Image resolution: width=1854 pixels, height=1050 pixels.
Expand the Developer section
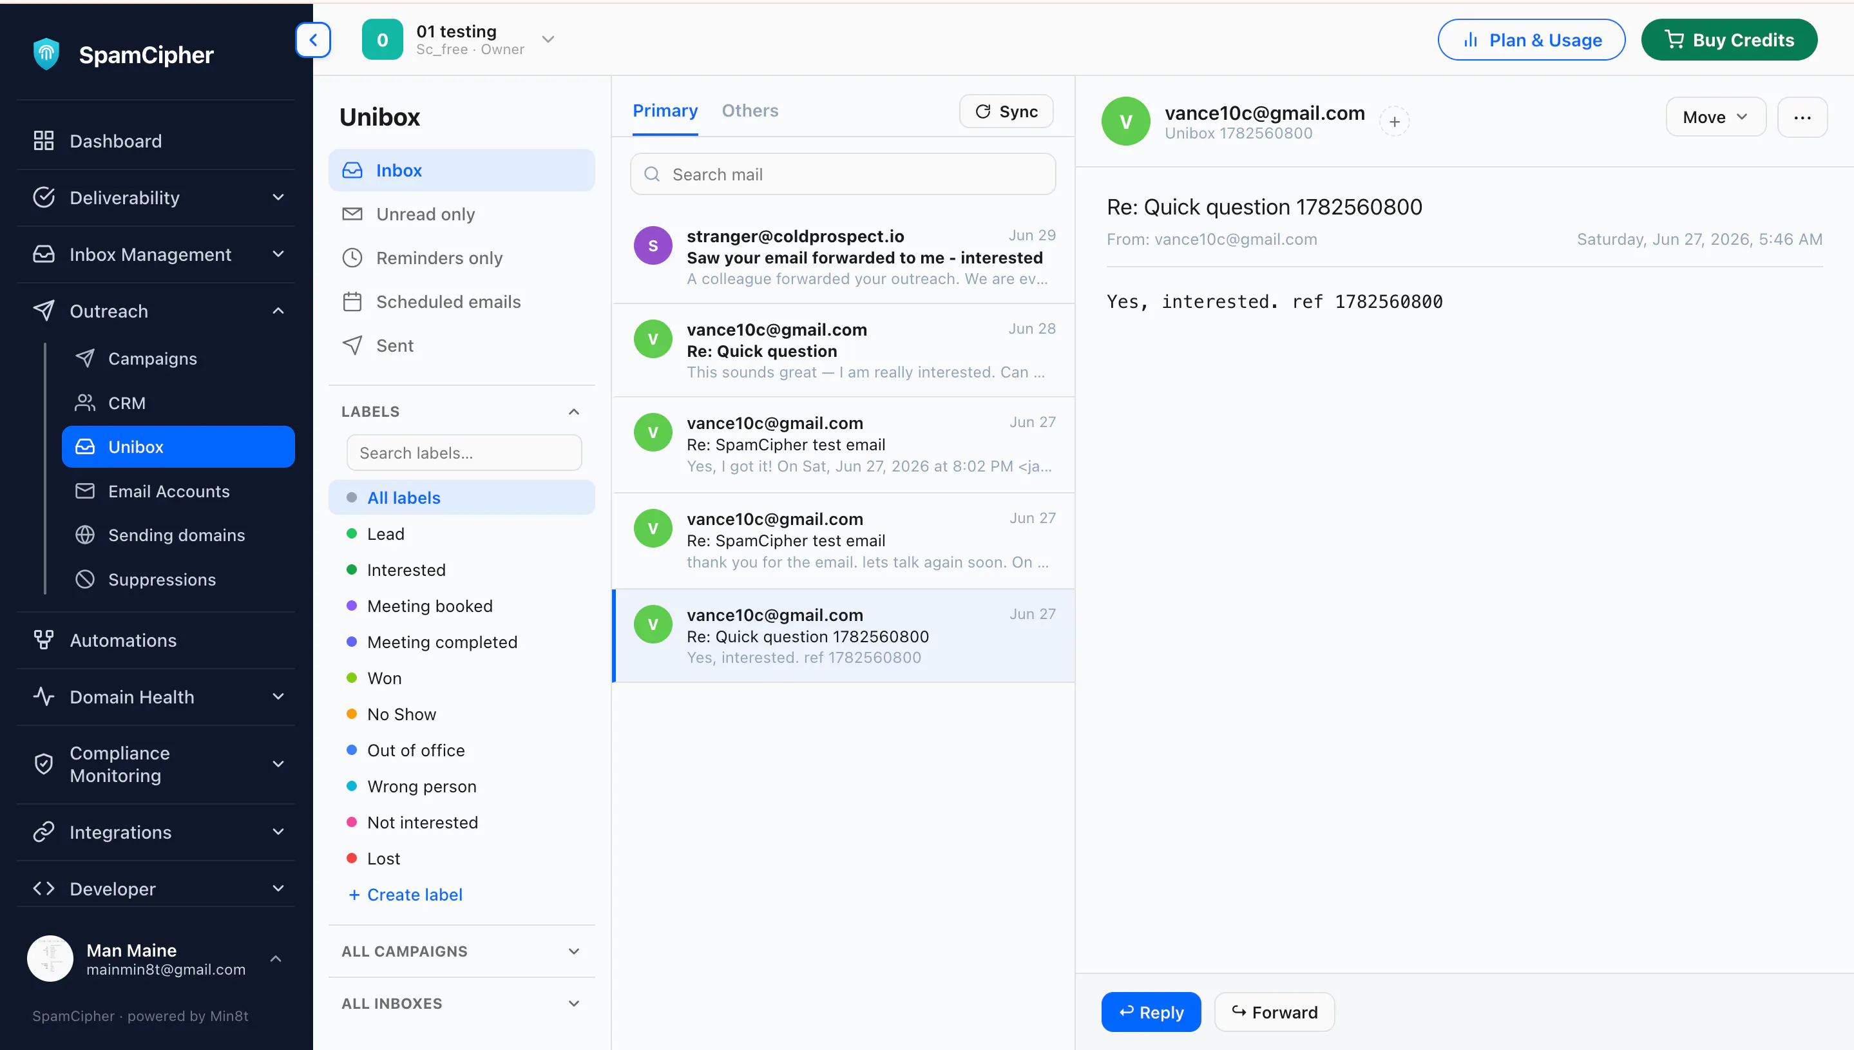[156, 889]
